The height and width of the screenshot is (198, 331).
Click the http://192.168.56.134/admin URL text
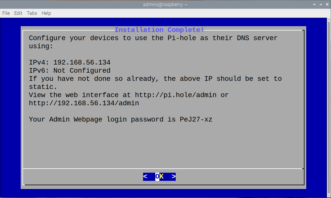[x=84, y=103]
